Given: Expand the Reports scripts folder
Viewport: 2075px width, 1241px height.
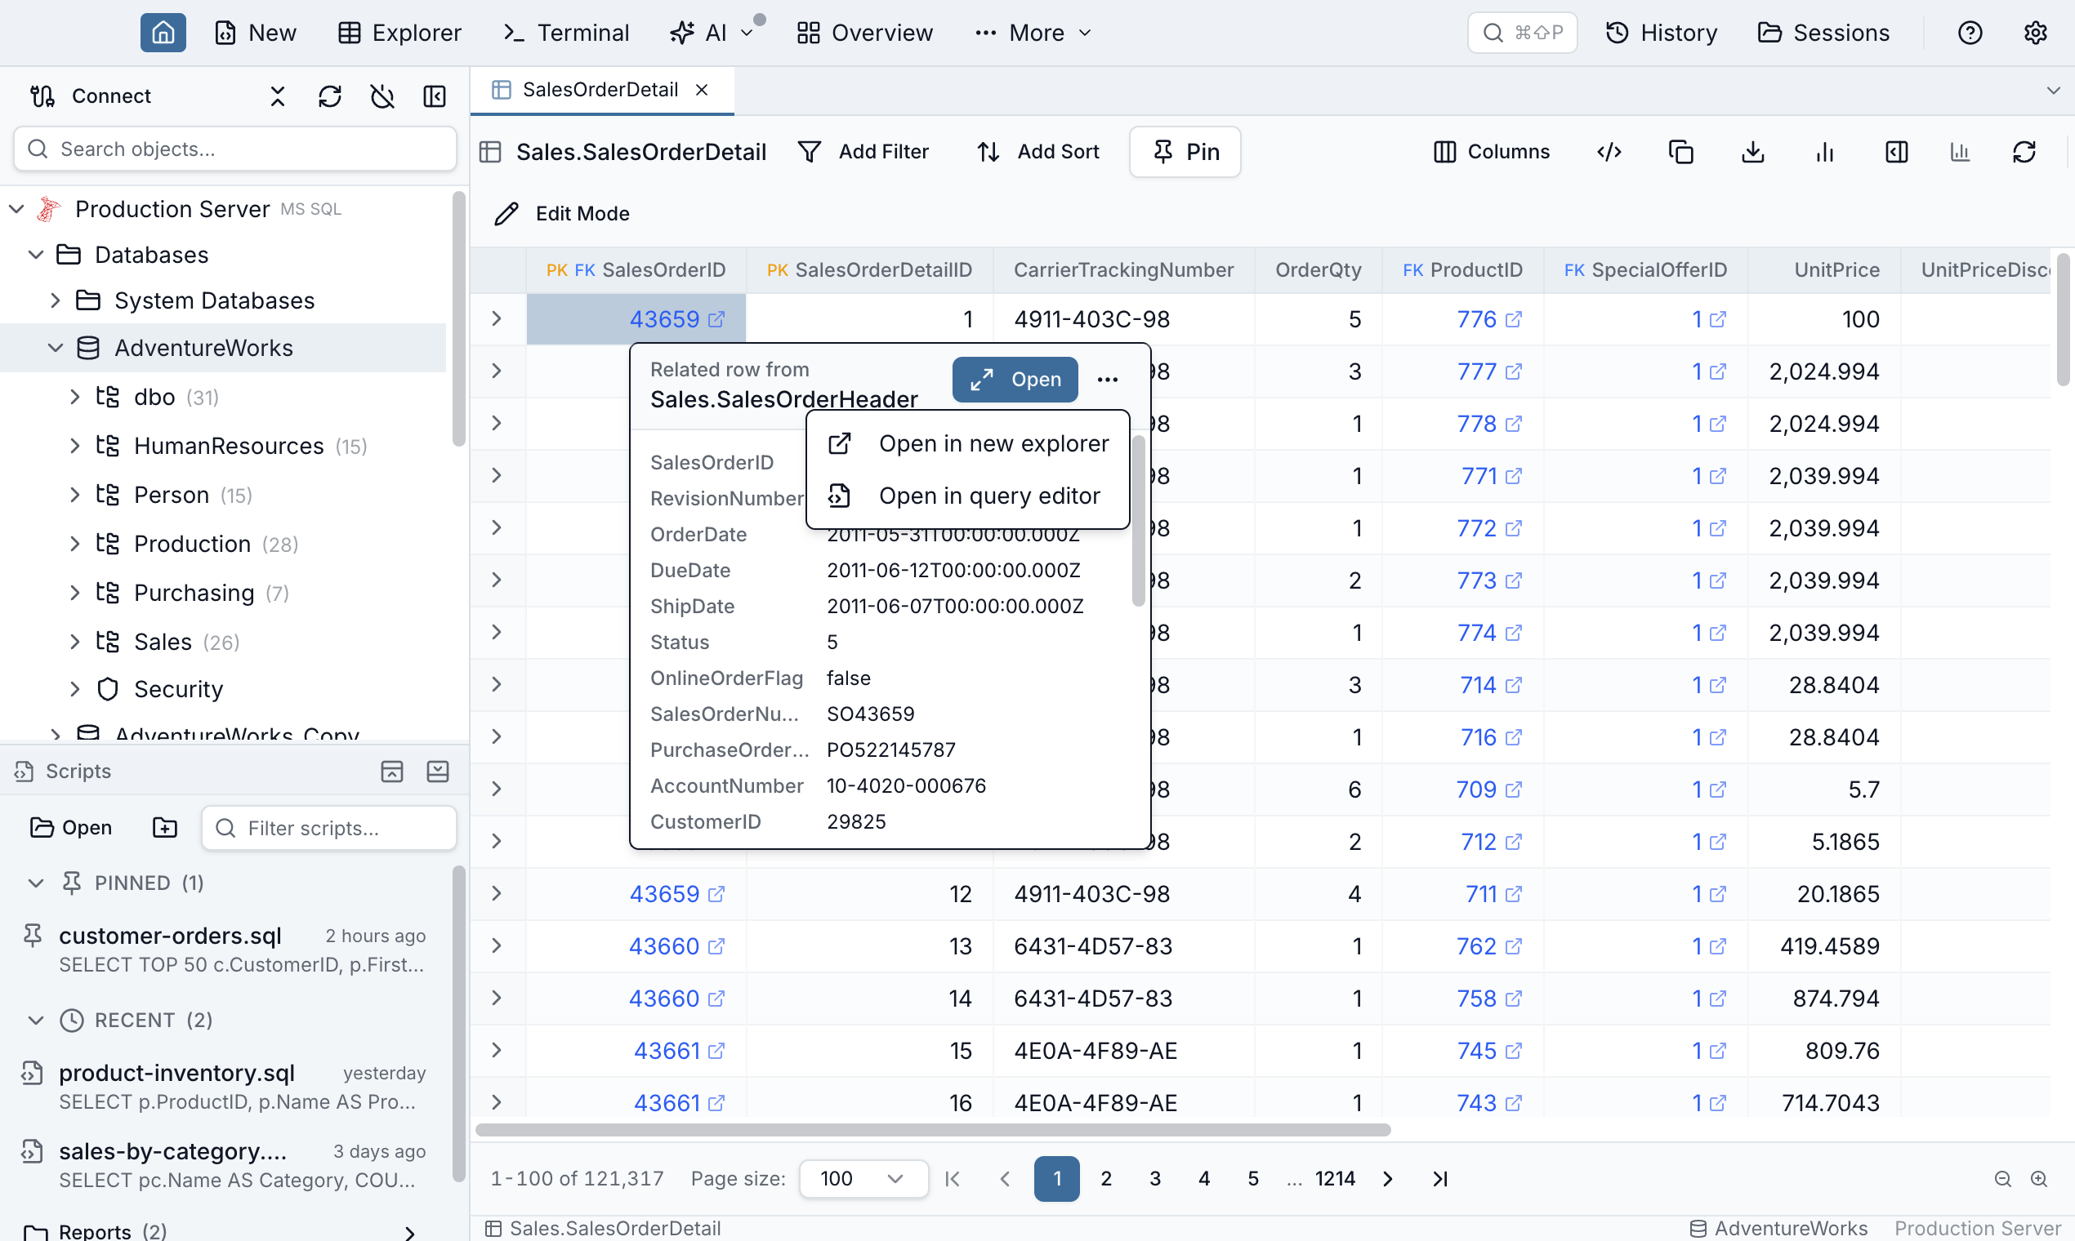Looking at the screenshot, I should click(410, 1232).
